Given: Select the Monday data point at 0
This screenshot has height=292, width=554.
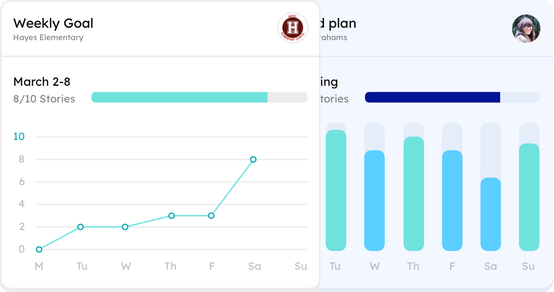Looking at the screenshot, I should (39, 250).
